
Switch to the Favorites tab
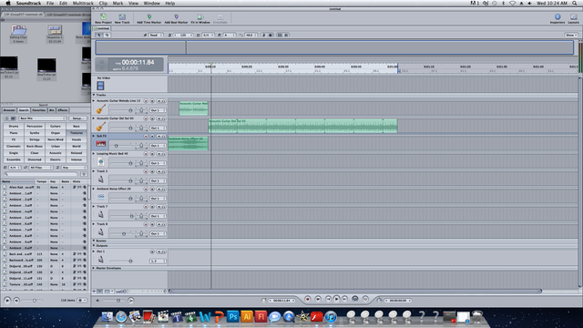38,110
